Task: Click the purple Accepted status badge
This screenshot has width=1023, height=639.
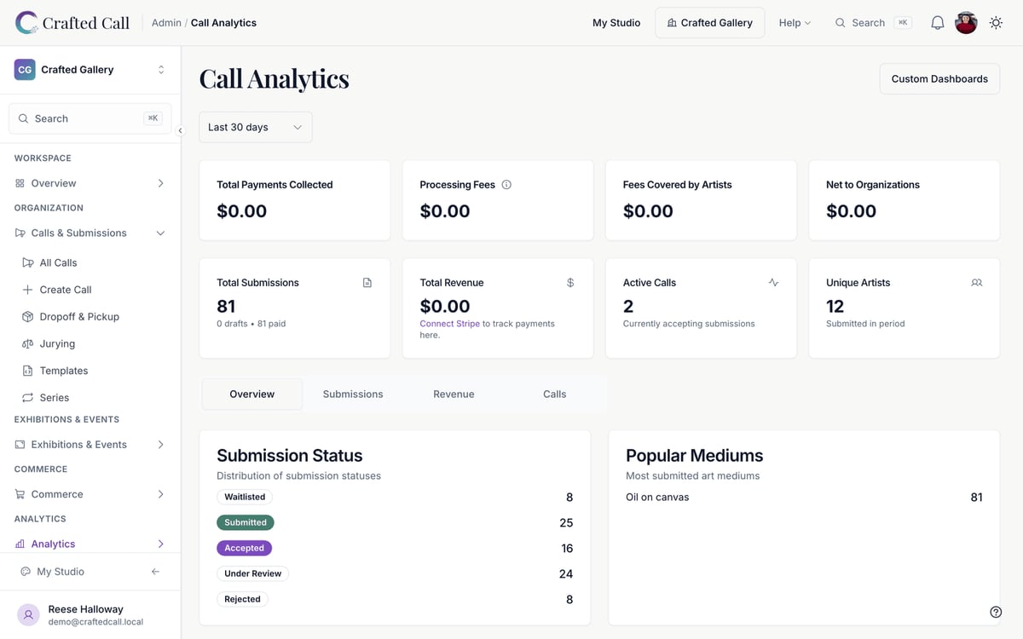Action: (245, 548)
